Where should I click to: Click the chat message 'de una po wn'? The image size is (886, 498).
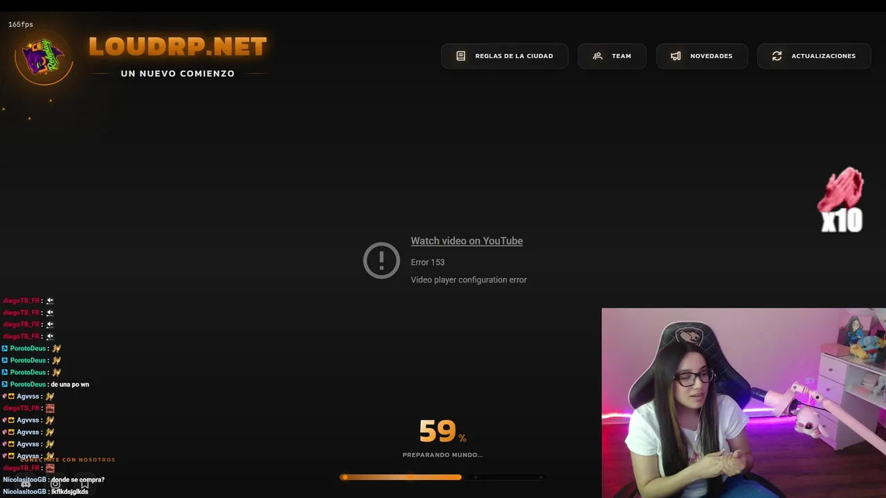tap(70, 384)
